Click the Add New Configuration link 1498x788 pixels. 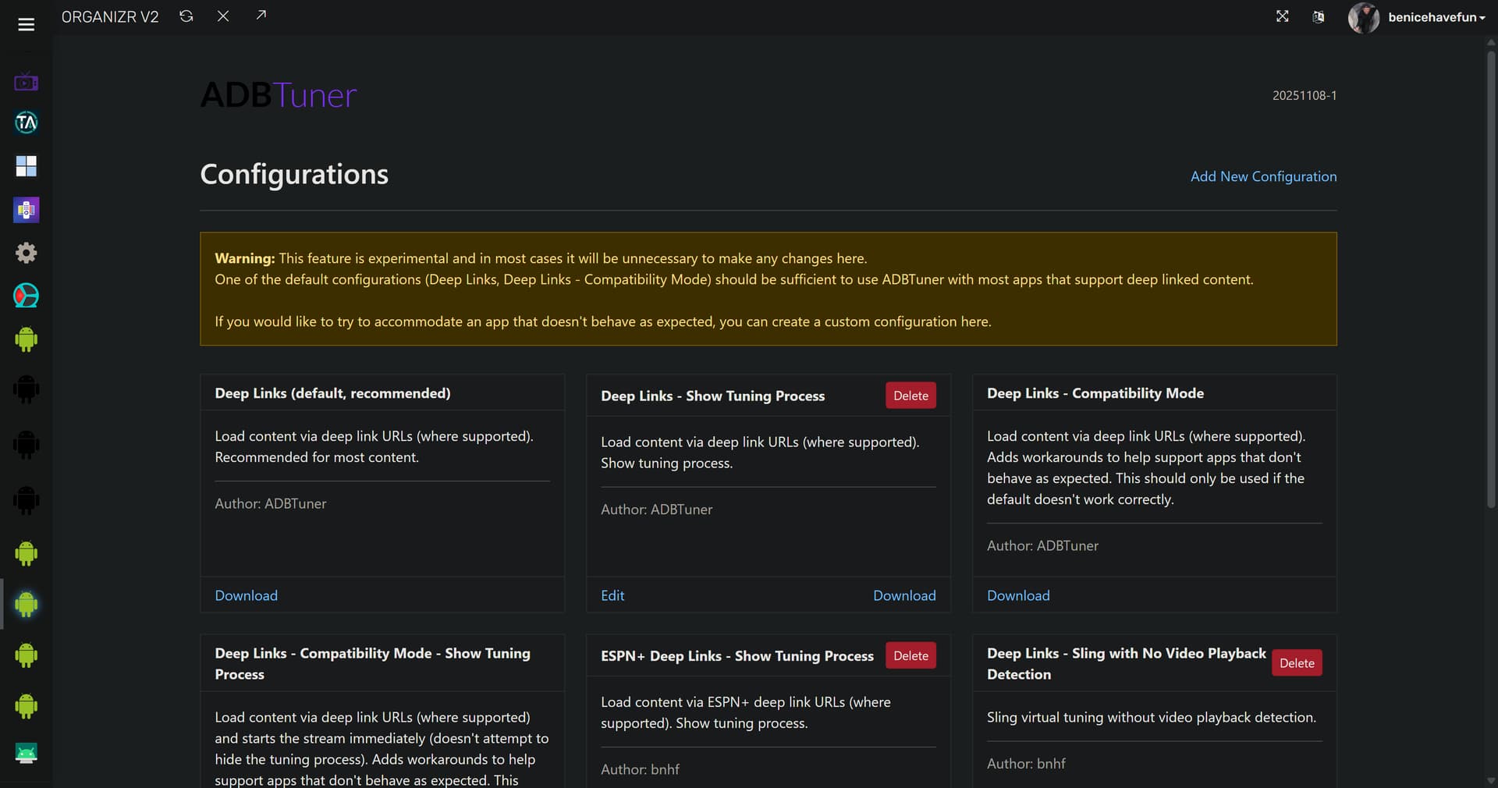click(x=1263, y=176)
